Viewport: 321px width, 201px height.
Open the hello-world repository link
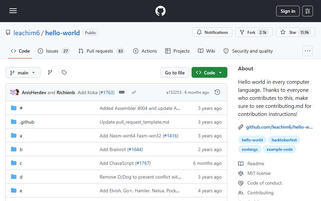point(63,33)
